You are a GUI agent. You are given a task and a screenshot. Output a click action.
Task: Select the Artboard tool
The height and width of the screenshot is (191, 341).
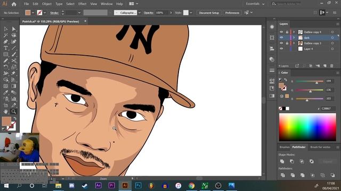[x=6, y=105]
